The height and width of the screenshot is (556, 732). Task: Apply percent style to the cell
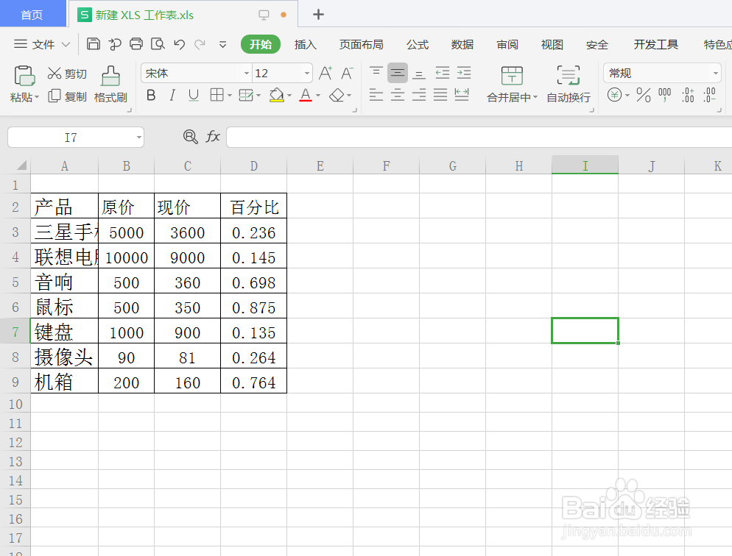(x=643, y=95)
